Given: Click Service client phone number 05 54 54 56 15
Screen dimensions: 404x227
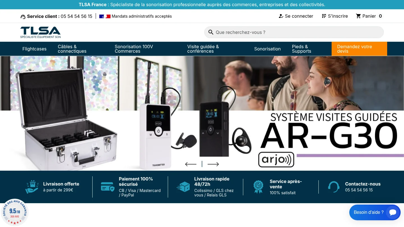Looking at the screenshot, I should (76, 16).
